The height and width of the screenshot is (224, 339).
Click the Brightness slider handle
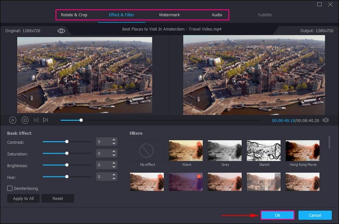pyautogui.click(x=67, y=165)
